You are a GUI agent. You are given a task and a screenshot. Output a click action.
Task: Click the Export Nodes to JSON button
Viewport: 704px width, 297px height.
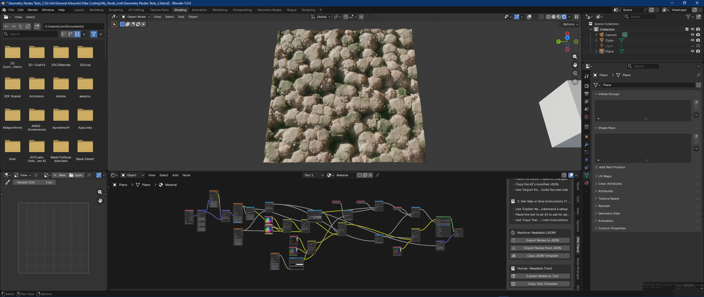click(542, 240)
